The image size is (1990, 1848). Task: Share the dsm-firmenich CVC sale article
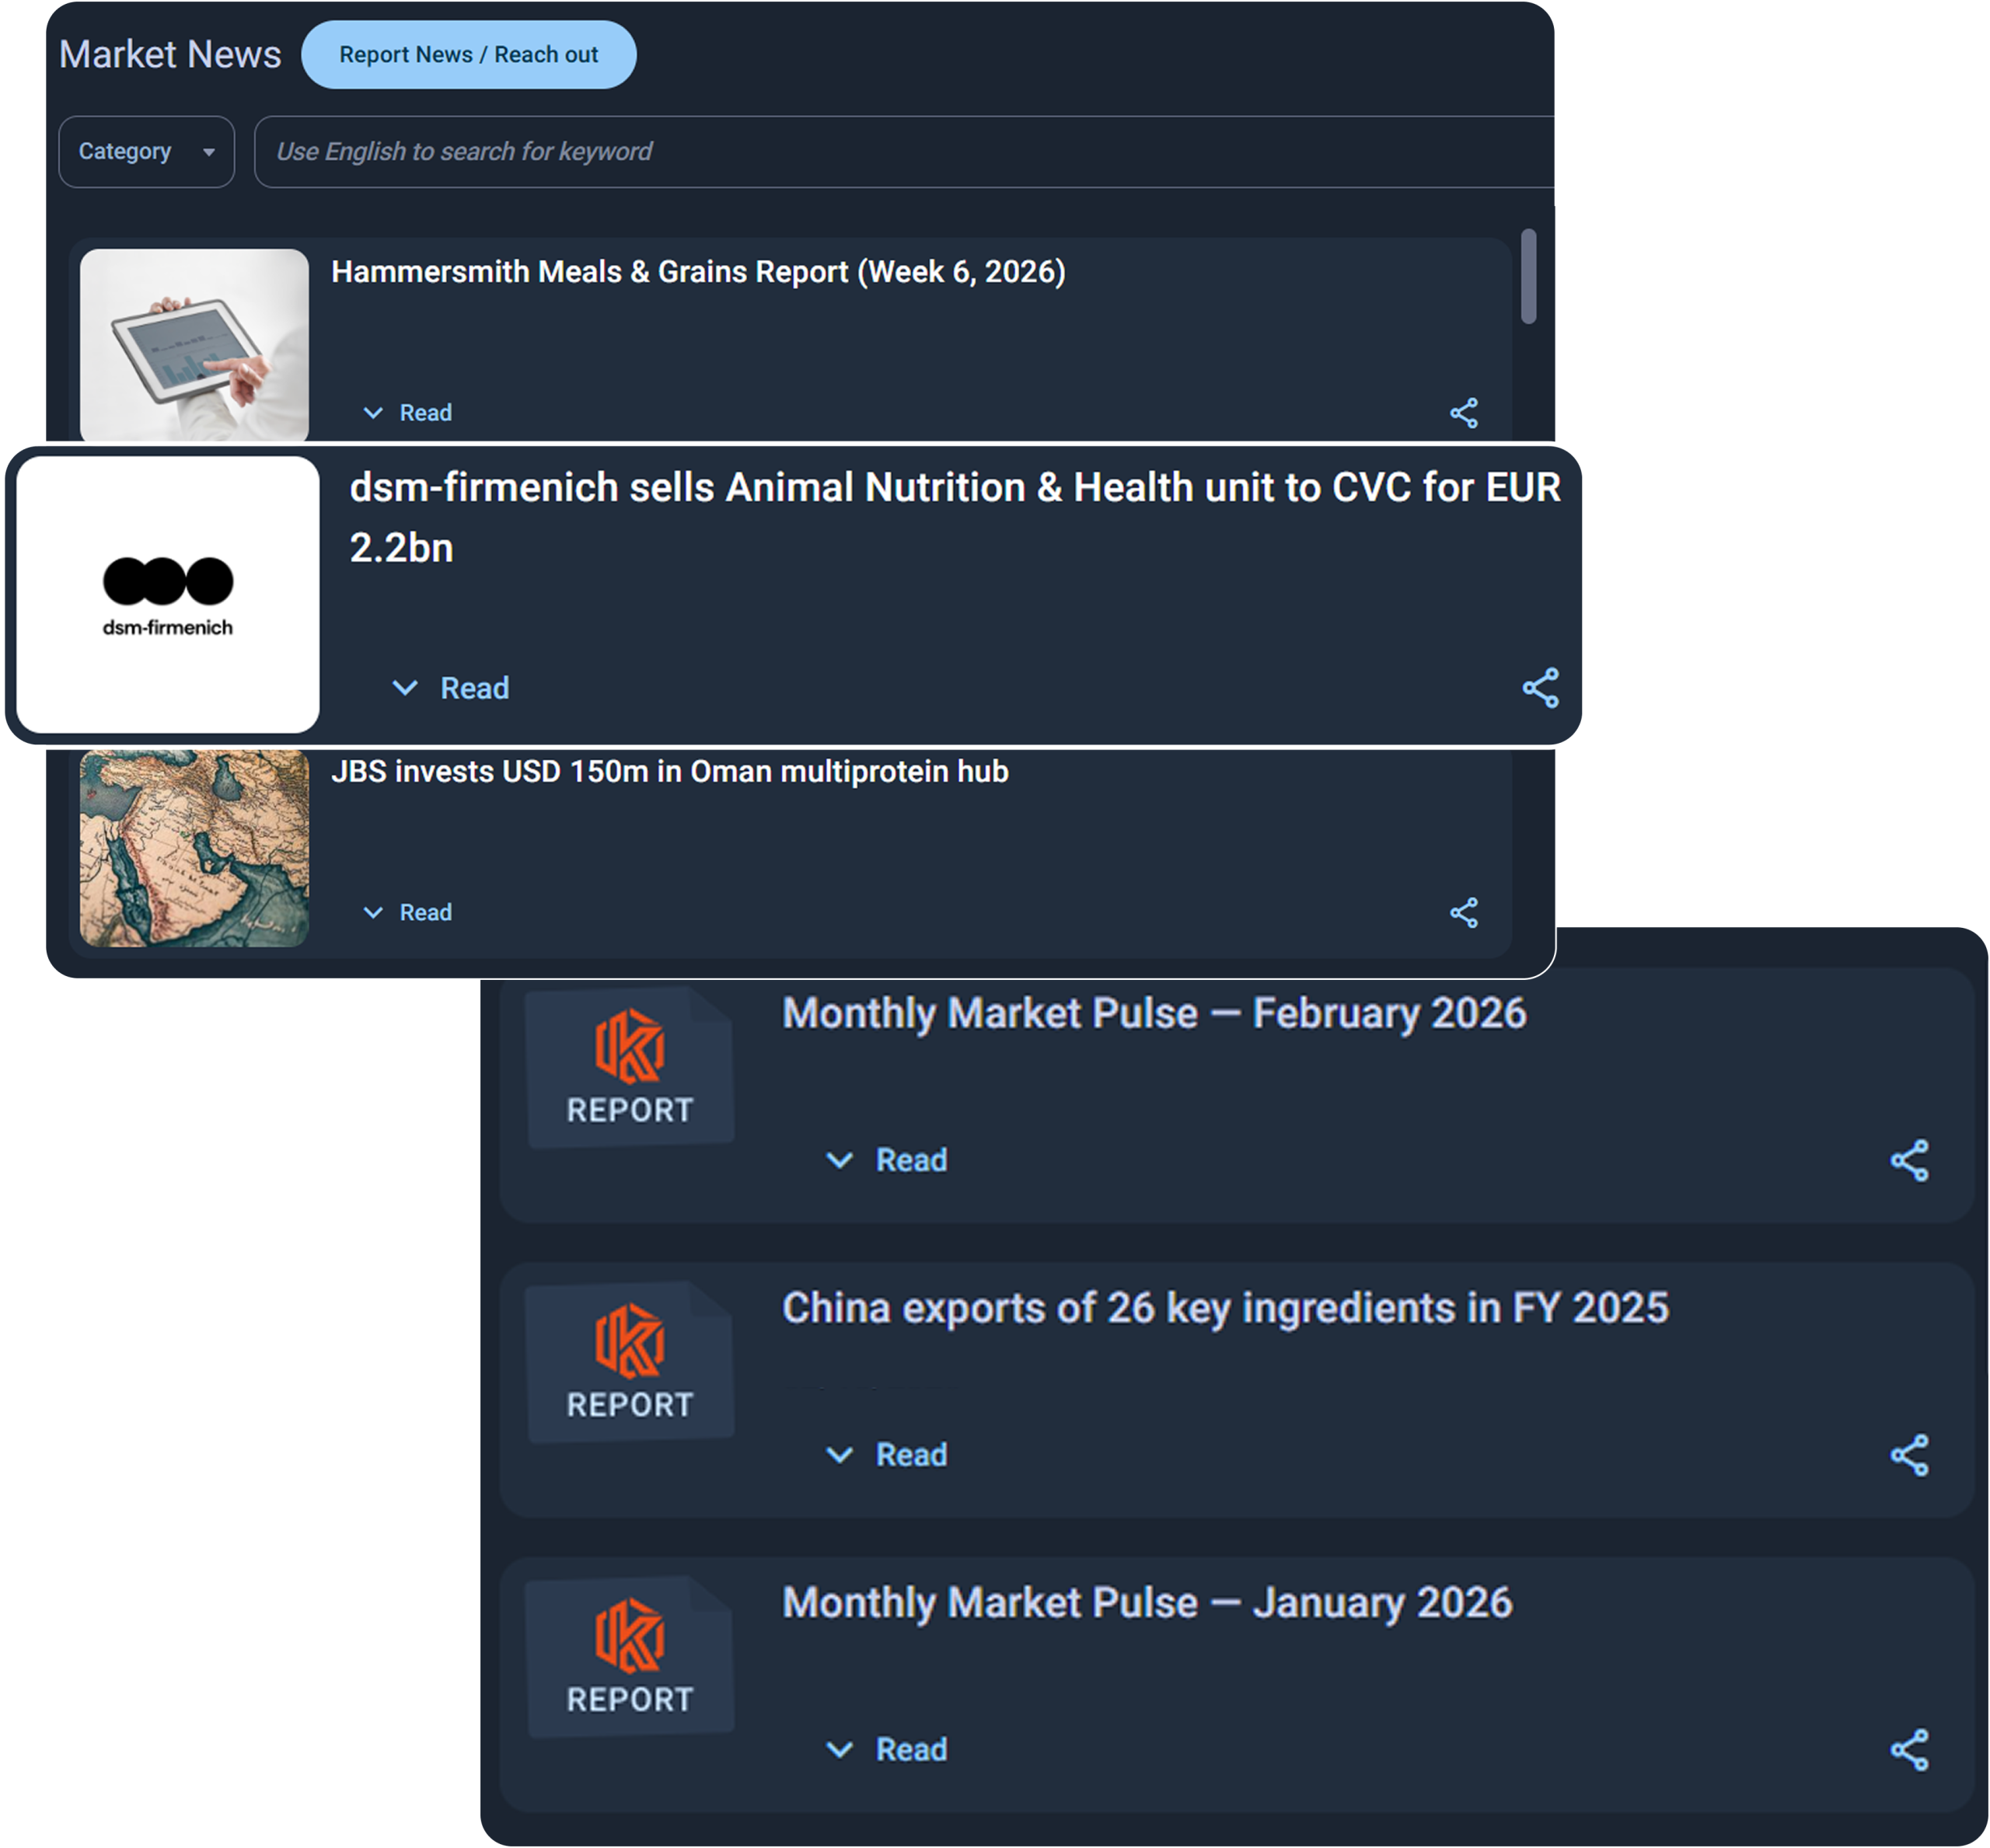pos(1541,688)
